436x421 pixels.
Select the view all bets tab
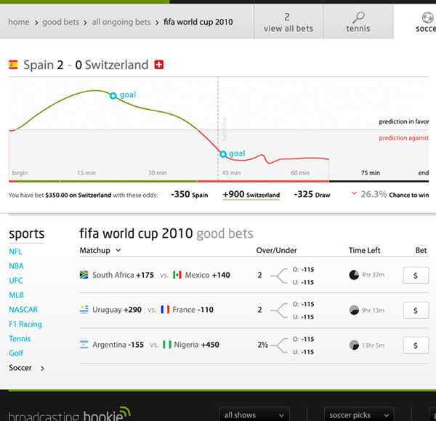pyautogui.click(x=288, y=22)
